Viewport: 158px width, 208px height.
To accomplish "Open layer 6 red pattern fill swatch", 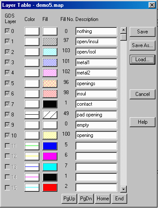I will point(50,94).
